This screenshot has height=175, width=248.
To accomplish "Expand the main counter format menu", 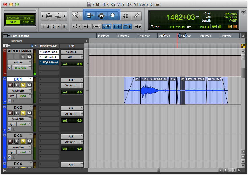I will click(198, 17).
